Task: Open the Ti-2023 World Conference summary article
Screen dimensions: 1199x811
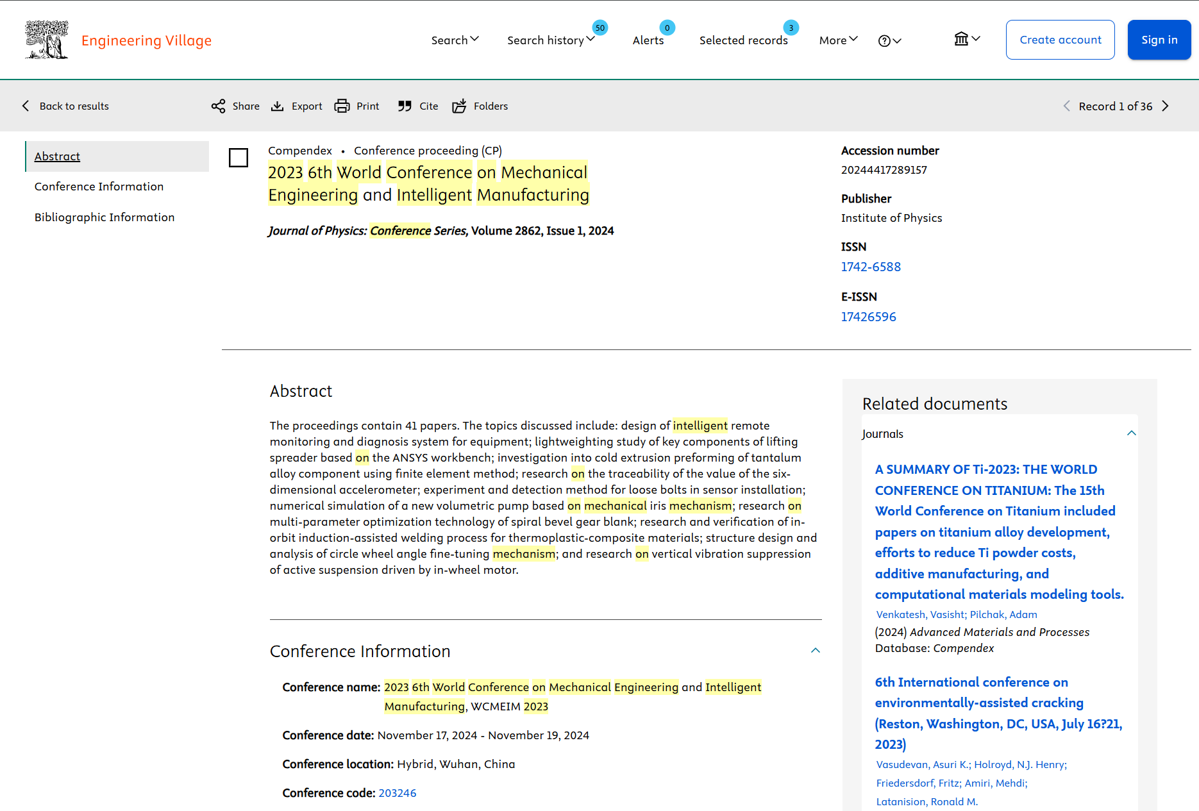Action: pos(999,532)
